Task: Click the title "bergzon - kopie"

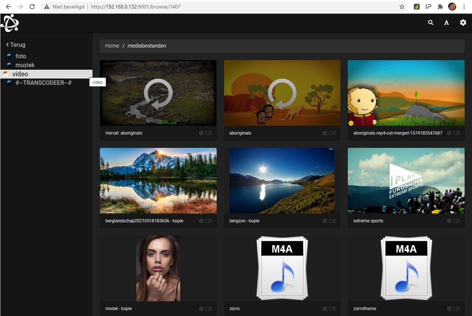Action: 244,221
